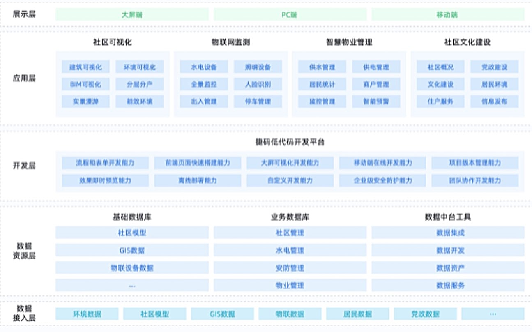
Task: Click 数据资产 under 数据中台工具
Action: click(x=448, y=268)
